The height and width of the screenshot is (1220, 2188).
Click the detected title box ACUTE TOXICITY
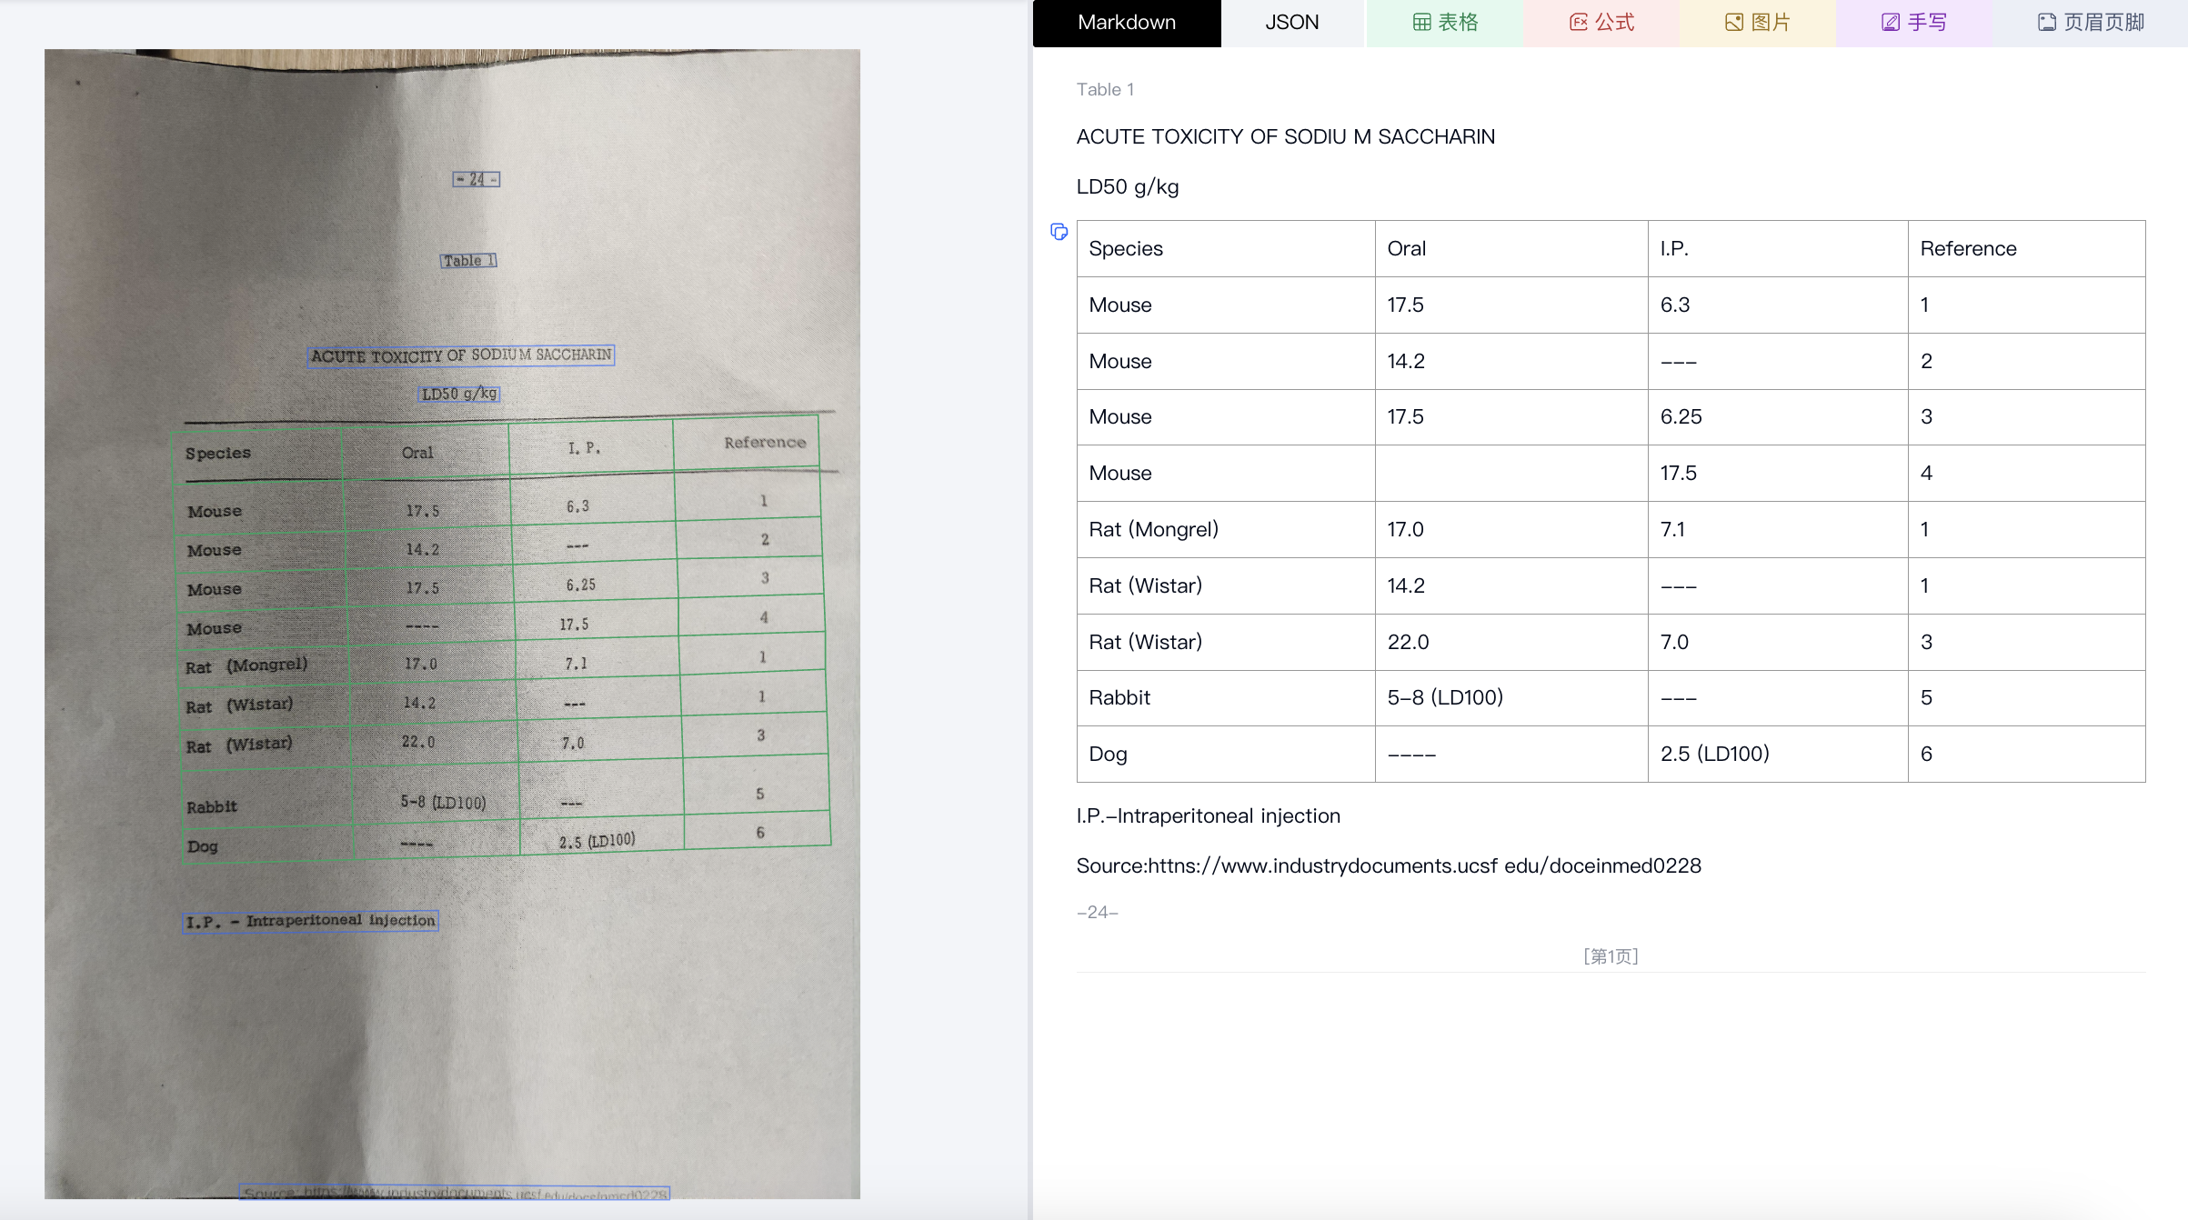460,355
